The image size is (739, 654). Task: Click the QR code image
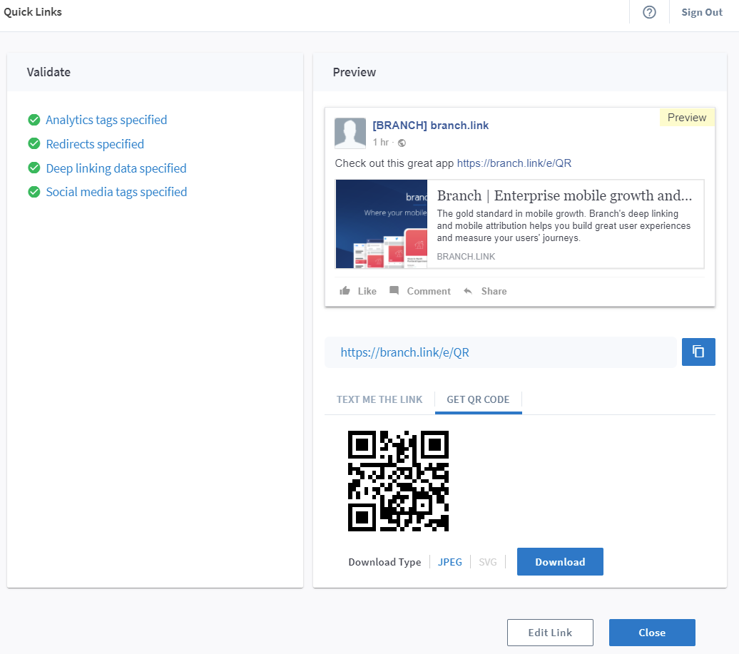[x=398, y=481]
